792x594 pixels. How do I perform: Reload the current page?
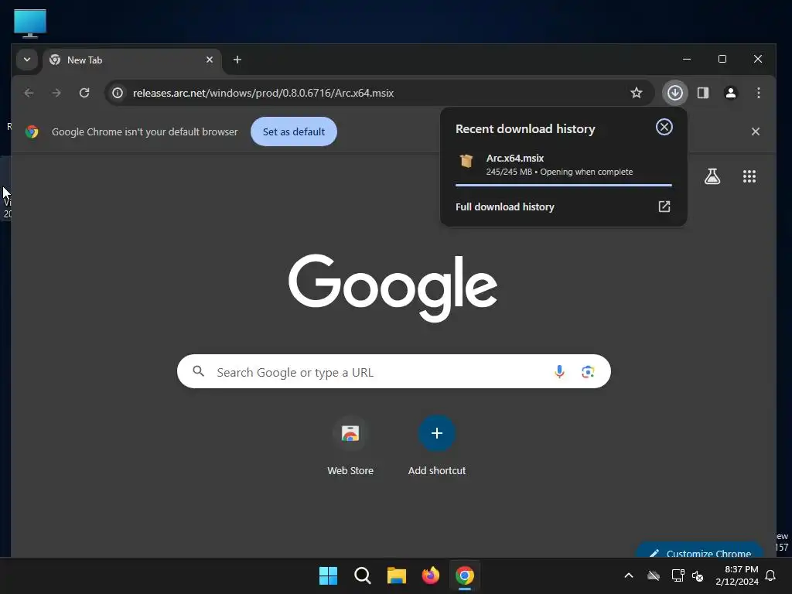(x=84, y=93)
